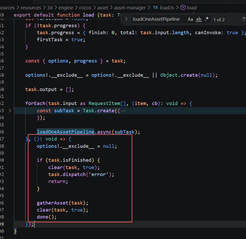The height and width of the screenshot is (239, 246).
Task: Click 'firstTask = true;' statement
Action: (61, 40)
